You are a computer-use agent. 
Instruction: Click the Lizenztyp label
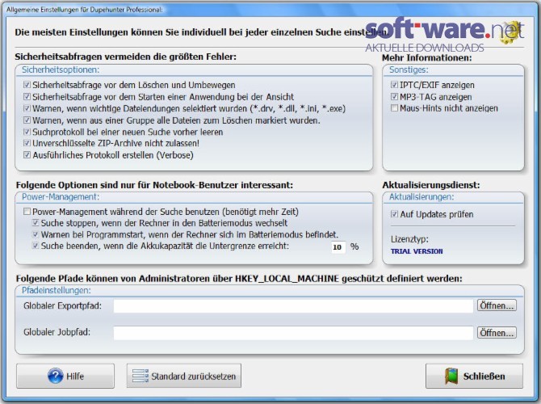point(409,239)
